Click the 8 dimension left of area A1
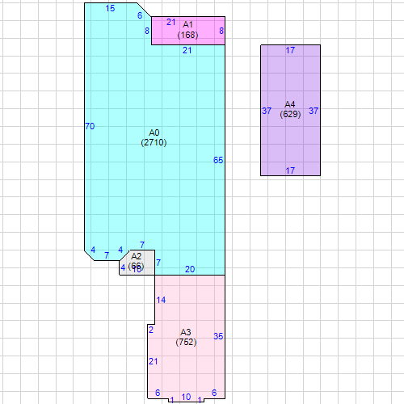Screen dimensions: 404x404 pyautogui.click(x=147, y=31)
